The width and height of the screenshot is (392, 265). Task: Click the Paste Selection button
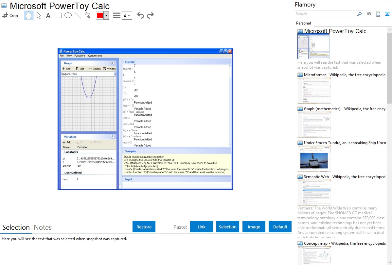pyautogui.click(x=227, y=227)
